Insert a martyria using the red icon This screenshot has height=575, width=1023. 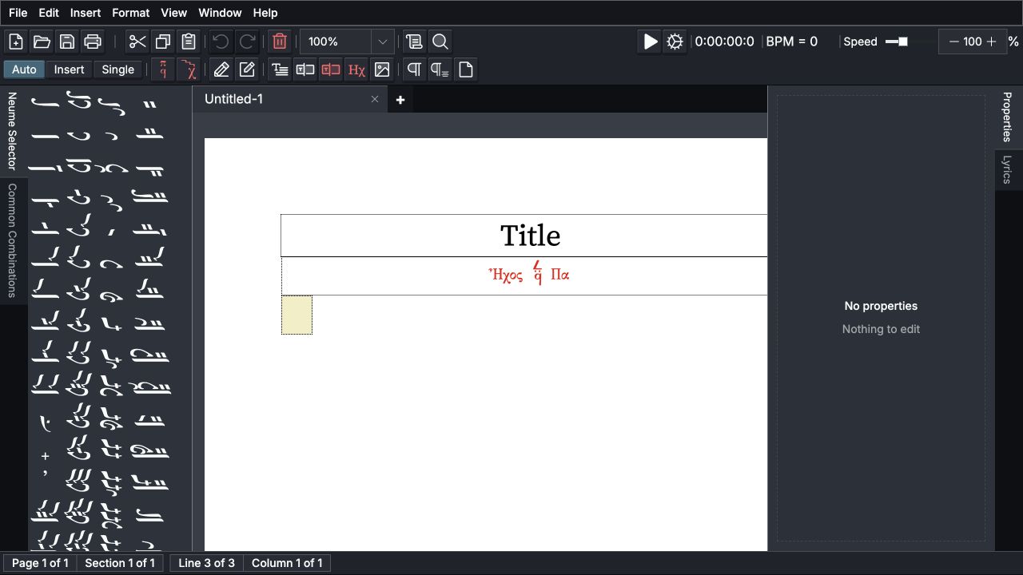[x=164, y=69]
